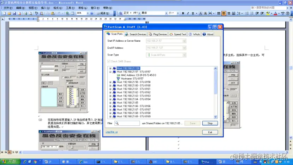Open the link at bottom-left of PortScan

112,132
